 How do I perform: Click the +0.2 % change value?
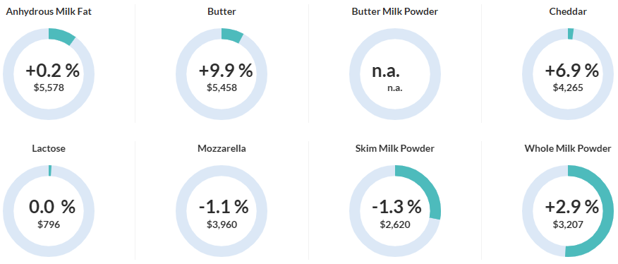click(x=52, y=71)
